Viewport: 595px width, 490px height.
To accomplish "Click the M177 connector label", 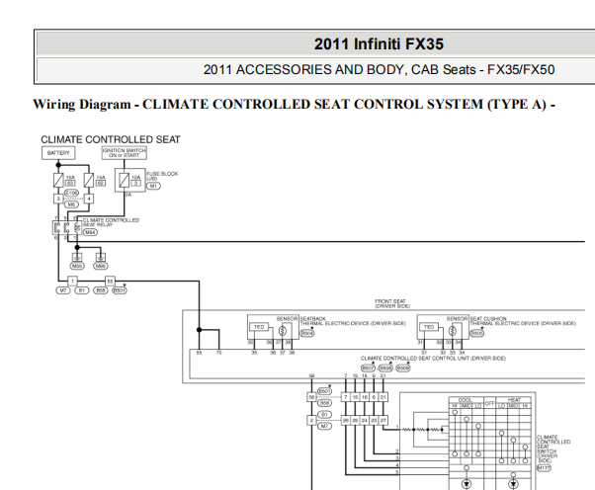I will [544, 468].
